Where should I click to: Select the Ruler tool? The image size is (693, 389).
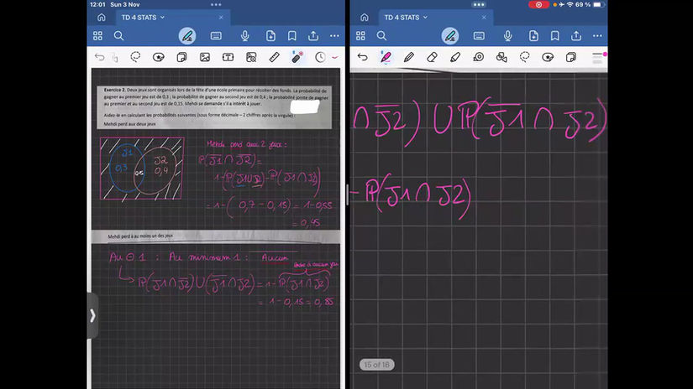tap(274, 57)
